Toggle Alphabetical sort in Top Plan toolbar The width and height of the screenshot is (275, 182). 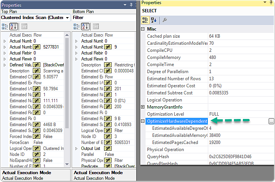pos(13,26)
